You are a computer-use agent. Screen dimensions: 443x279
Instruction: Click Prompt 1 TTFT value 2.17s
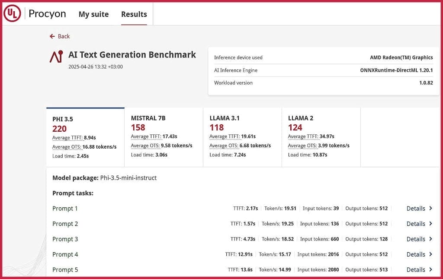pyautogui.click(x=252, y=209)
